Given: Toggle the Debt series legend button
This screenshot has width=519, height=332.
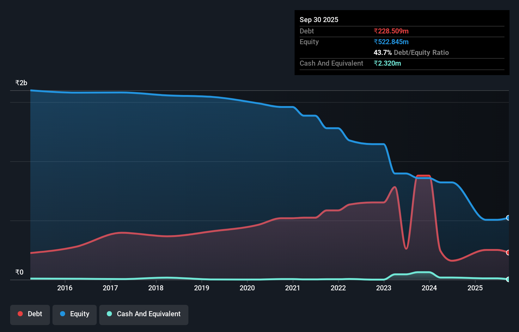Looking at the screenshot, I should click(30, 315).
